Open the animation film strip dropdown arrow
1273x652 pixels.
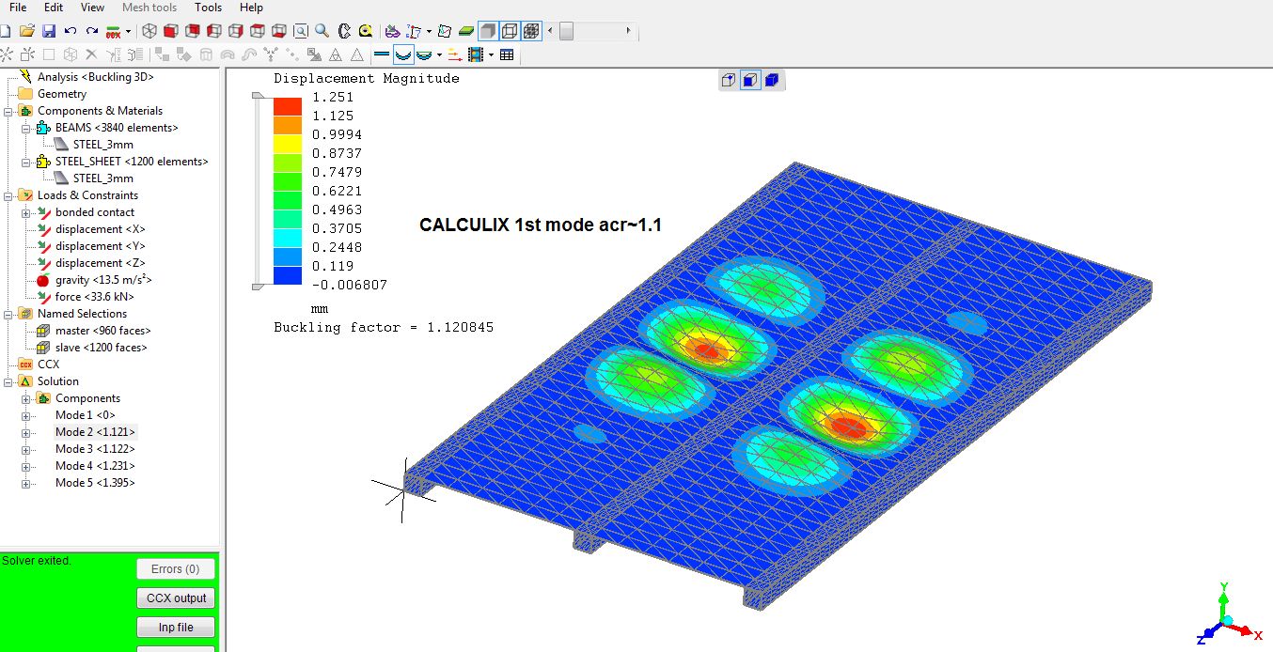491,55
